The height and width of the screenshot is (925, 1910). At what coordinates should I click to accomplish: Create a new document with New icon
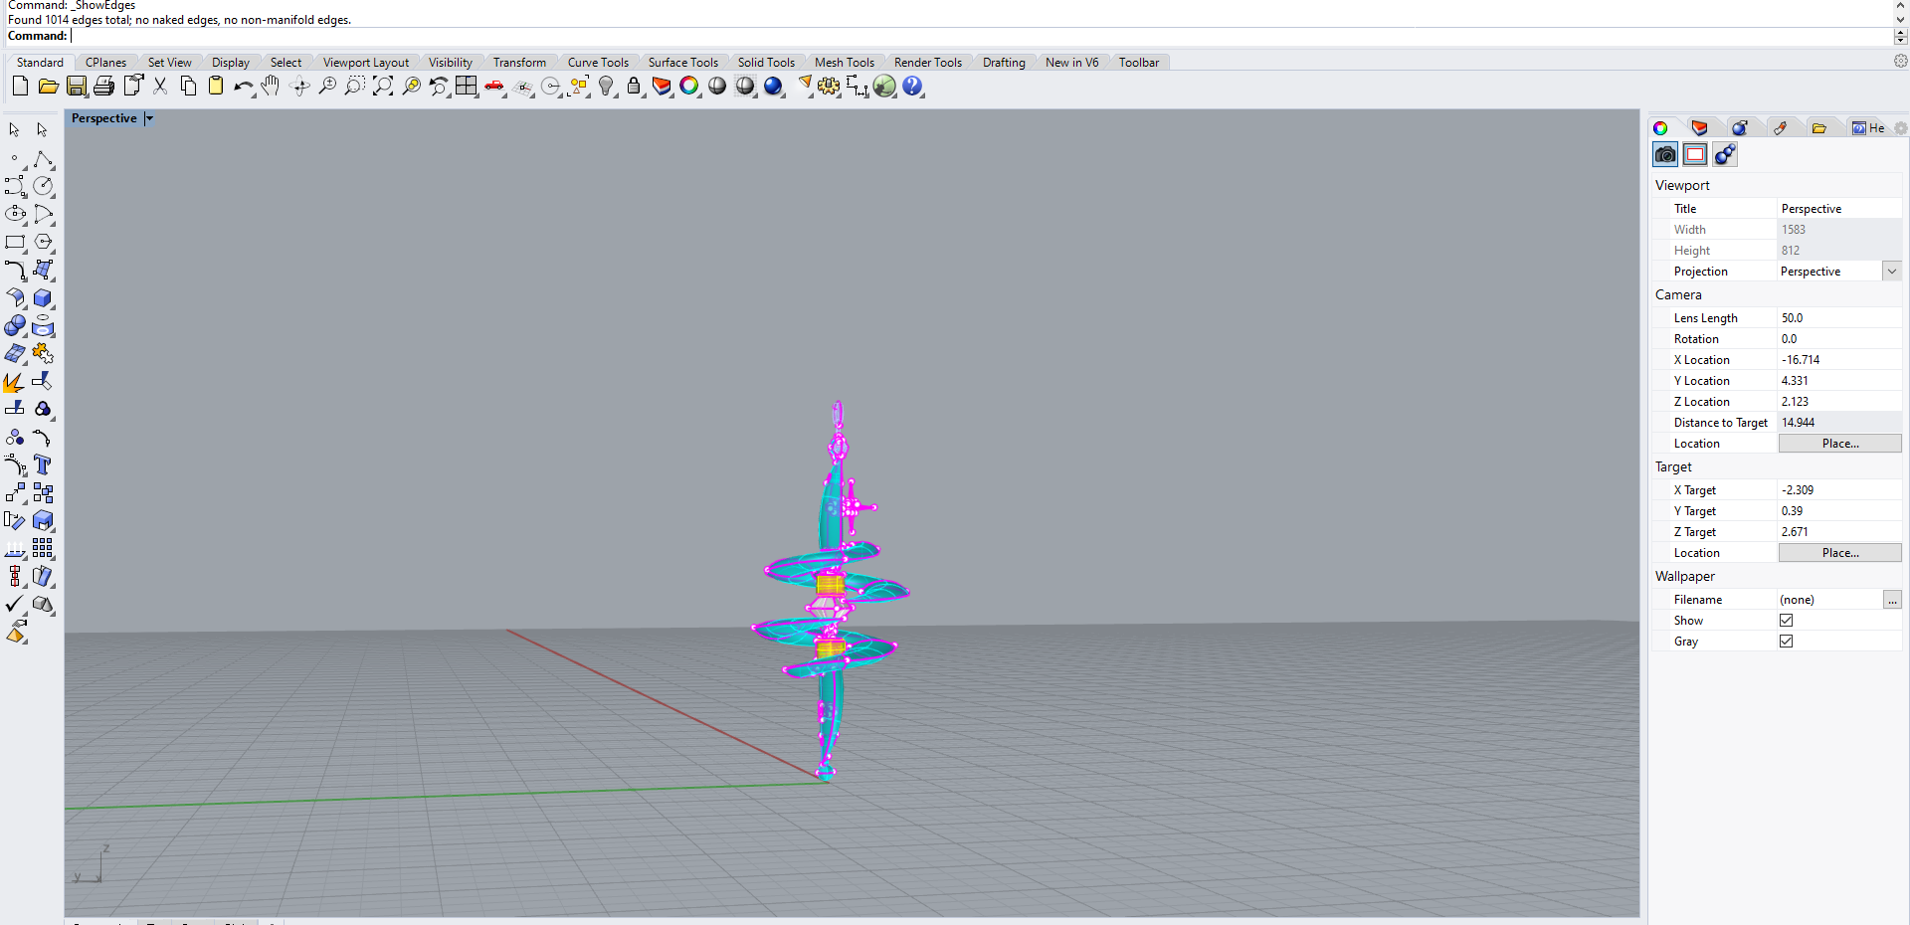pos(20,87)
